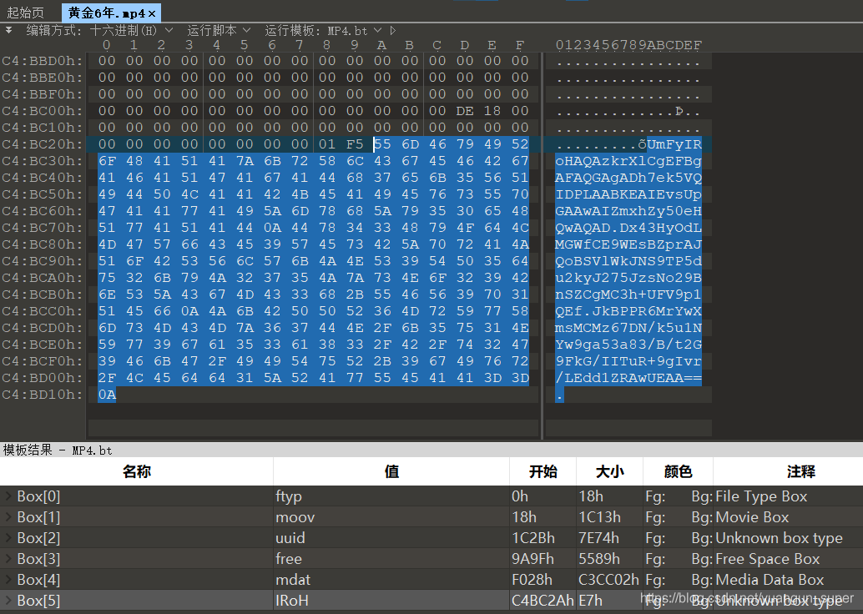Expand the Box[1] moov tree item
Screen dimensions: 863x614
[x=8, y=516]
